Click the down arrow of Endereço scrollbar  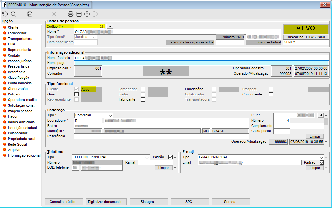(326, 142)
